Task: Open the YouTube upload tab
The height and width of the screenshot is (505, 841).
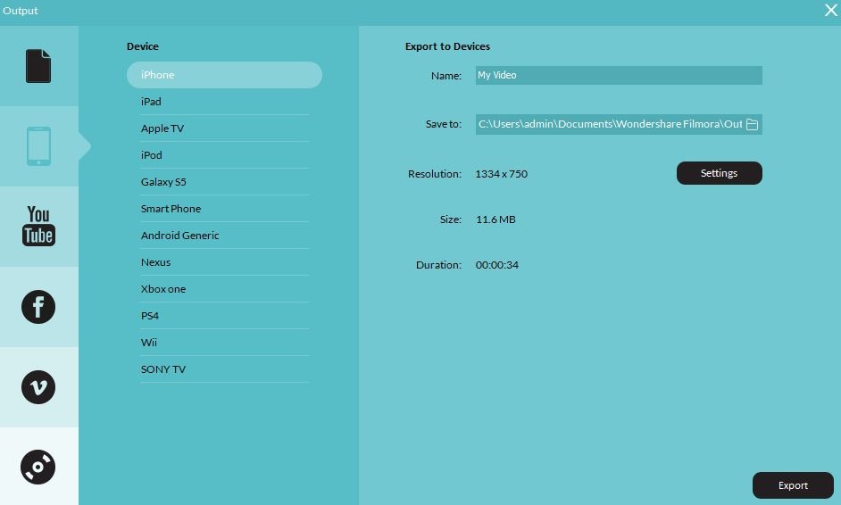Action: (38, 227)
